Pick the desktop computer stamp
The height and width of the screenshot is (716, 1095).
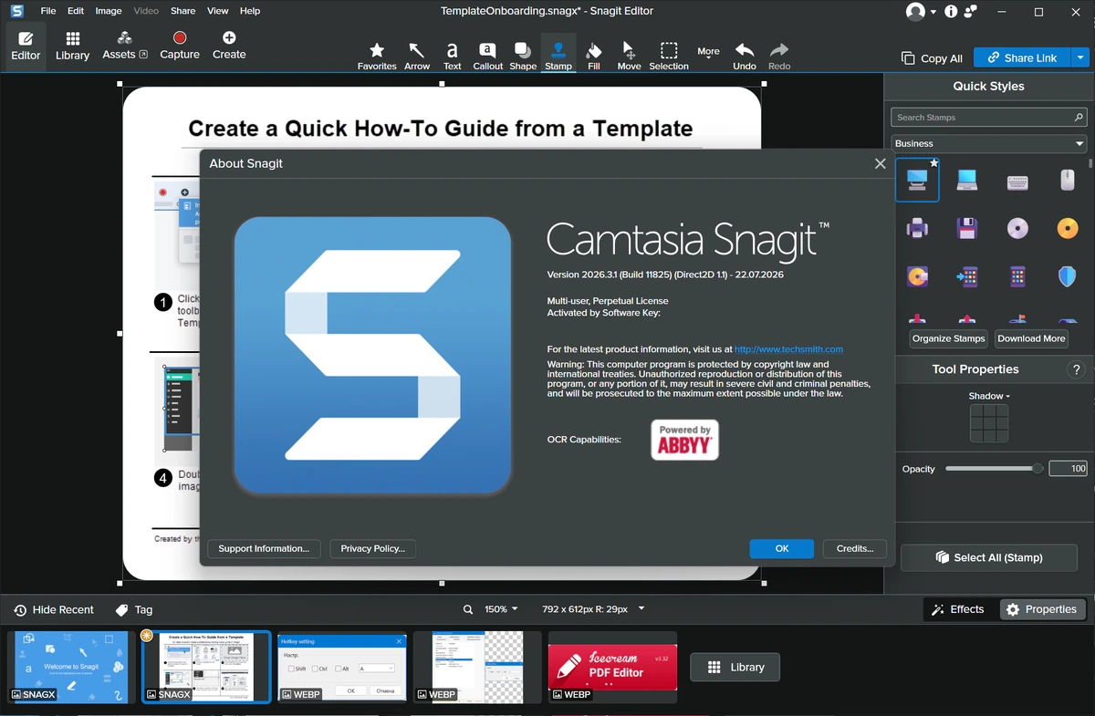(x=917, y=180)
